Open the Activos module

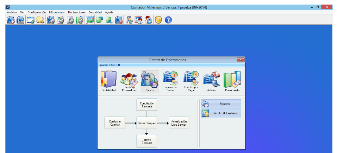coord(212,81)
